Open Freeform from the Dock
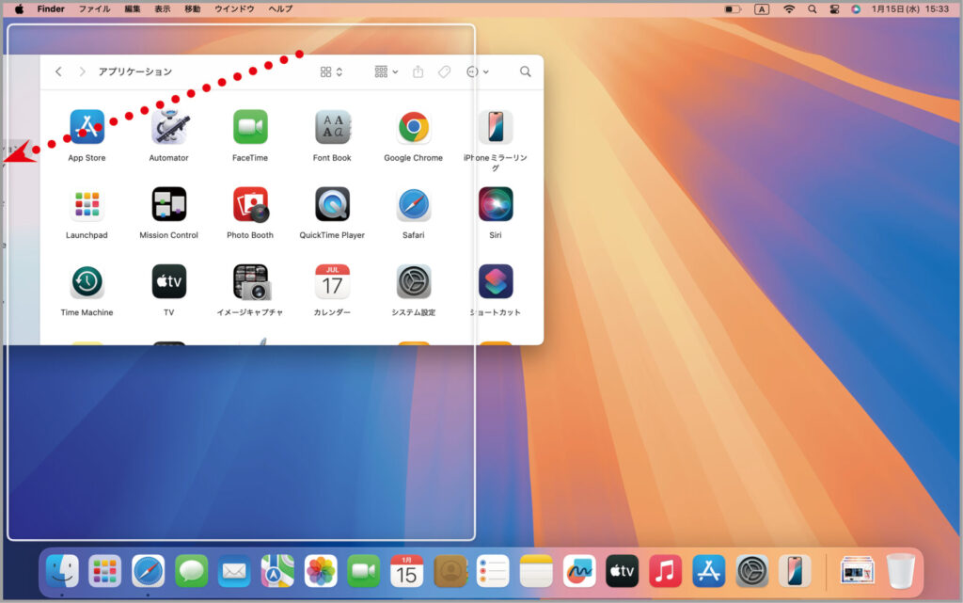 pos(579,571)
